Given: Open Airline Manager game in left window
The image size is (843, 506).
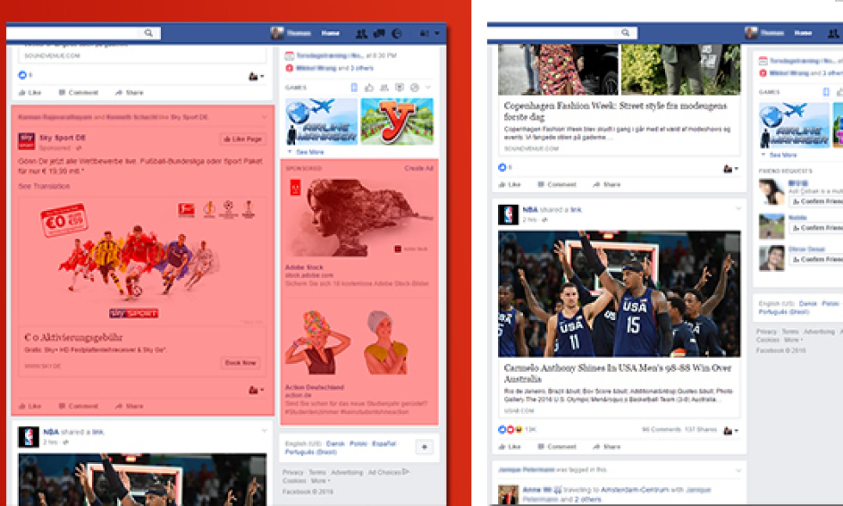Looking at the screenshot, I should [321, 121].
